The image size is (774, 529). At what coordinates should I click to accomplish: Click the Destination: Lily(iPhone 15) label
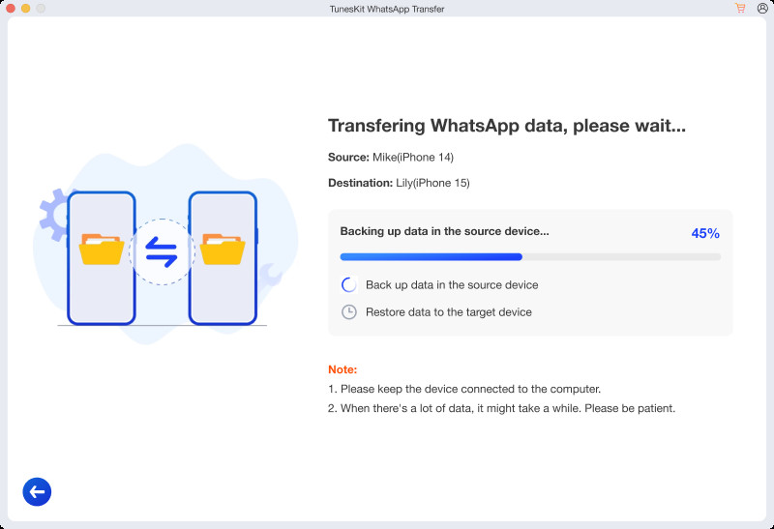pos(399,183)
